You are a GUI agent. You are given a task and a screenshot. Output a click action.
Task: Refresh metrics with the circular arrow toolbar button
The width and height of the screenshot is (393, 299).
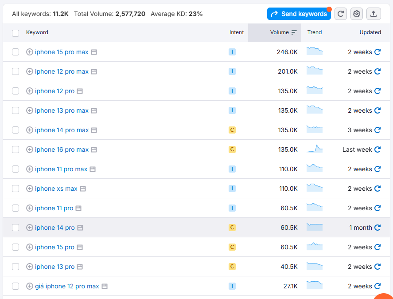coord(341,14)
